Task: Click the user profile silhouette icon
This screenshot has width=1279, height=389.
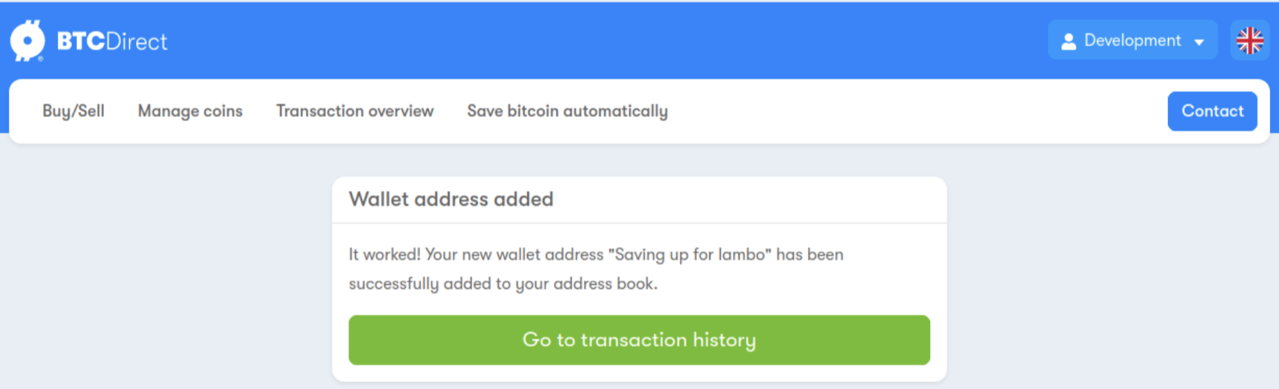Action: (x=1069, y=42)
